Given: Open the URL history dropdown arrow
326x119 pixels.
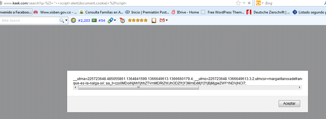Looking at the screenshot, I should coord(244,3).
